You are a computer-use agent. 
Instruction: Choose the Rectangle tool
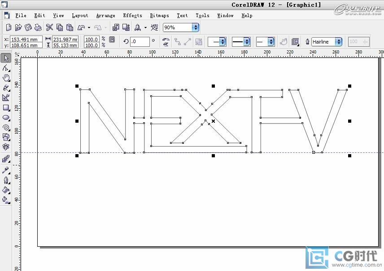(6, 108)
